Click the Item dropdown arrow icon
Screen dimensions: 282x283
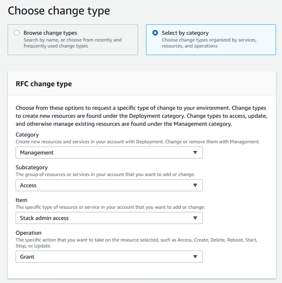pos(195,218)
